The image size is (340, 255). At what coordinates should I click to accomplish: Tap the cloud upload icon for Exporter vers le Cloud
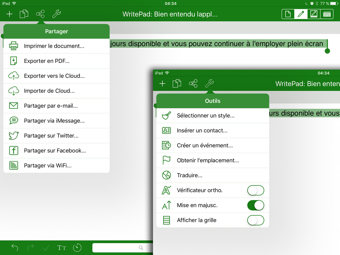14,76
